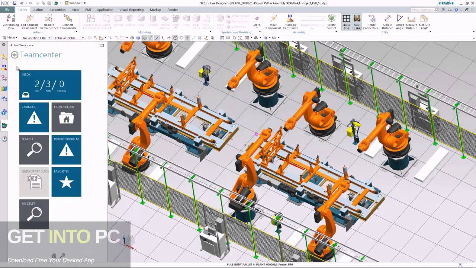
Task: Open the Favorites star tile
Action: (66, 182)
